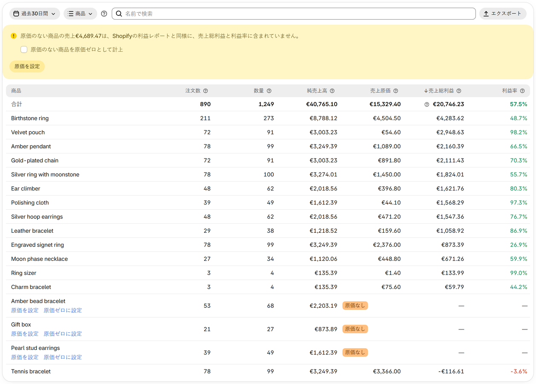Click help icon next to 売上総利益 header
Screen dimensions: 536x384
[459, 91]
